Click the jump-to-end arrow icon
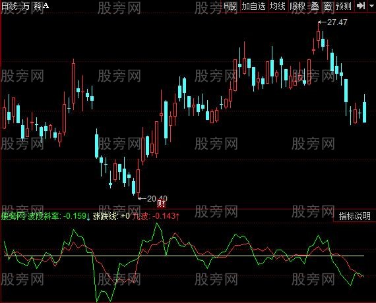The width and height of the screenshot is (376, 303). [x=361, y=6]
